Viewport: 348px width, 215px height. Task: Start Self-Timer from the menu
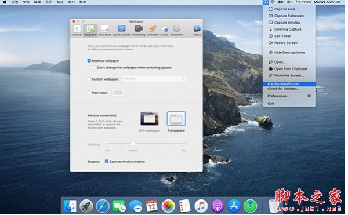(x=289, y=36)
